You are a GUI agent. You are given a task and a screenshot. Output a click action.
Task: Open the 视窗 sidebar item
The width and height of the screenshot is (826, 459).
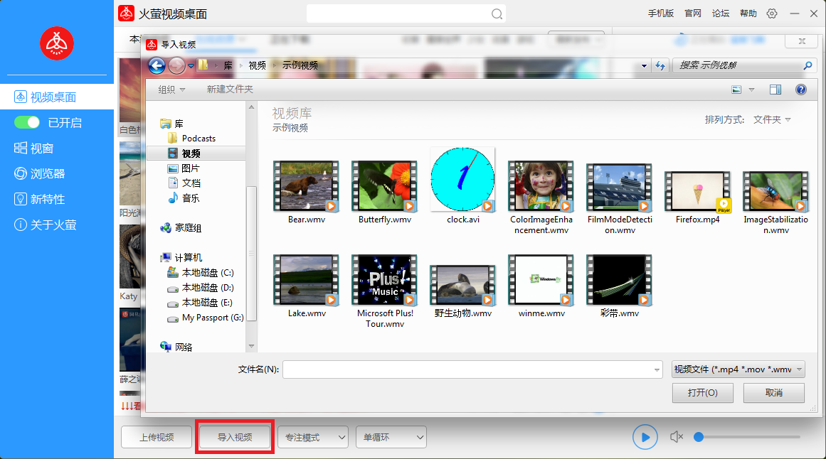33,148
